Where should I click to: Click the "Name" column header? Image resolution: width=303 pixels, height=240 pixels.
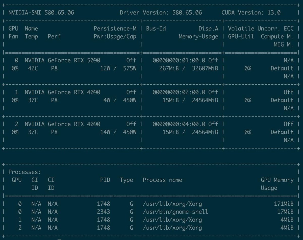(x=31, y=29)
